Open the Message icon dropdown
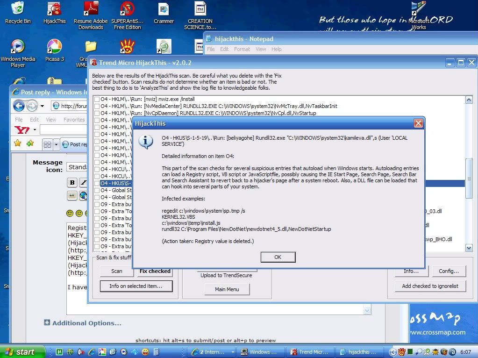This screenshot has width=478, height=358. [77, 167]
